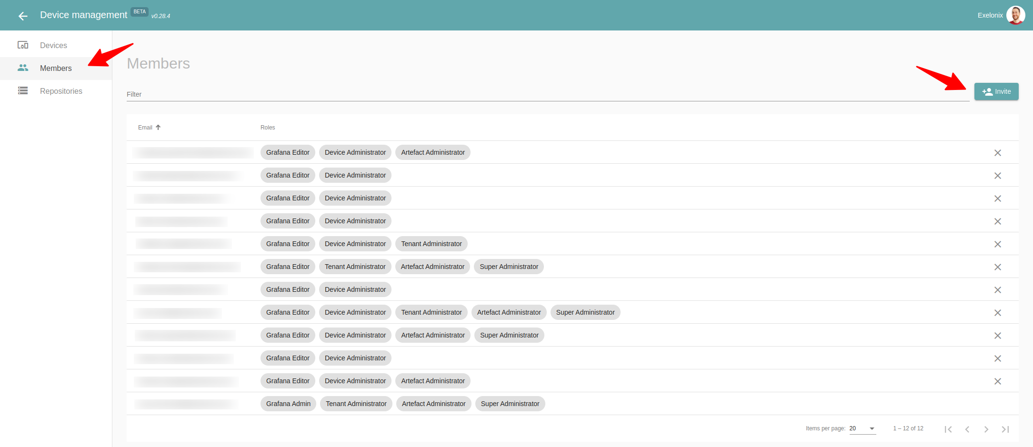Go to the first page

948,429
